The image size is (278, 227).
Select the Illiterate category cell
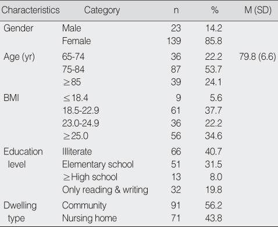click(x=77, y=152)
